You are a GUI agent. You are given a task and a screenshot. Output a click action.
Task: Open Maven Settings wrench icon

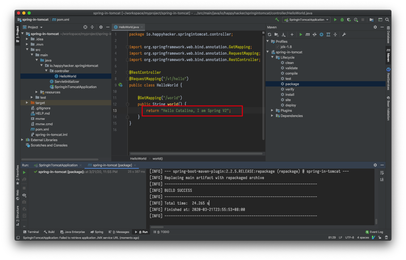click(344, 34)
